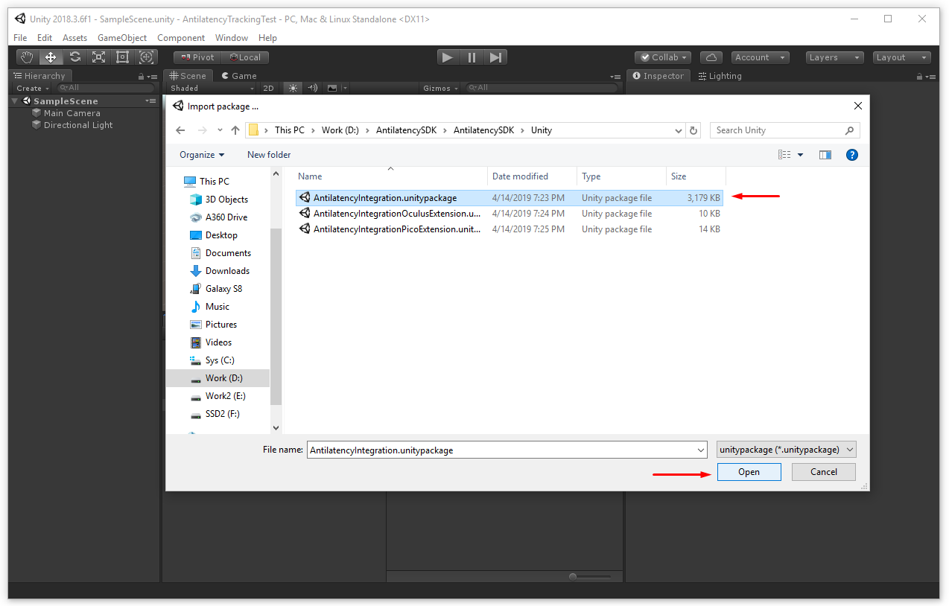Open the Component menu
Viewport: 949px width, 606px height.
click(181, 38)
